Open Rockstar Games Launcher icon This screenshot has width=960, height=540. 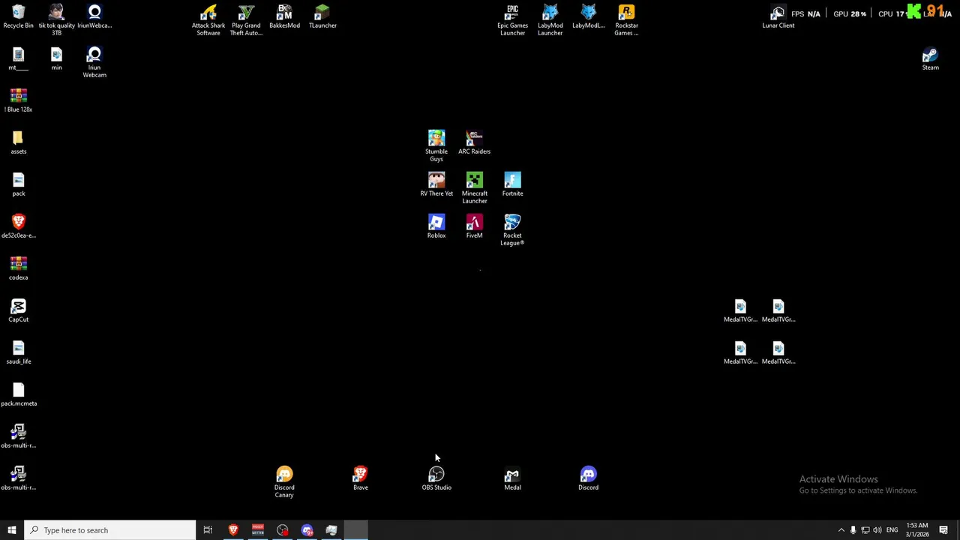(626, 20)
